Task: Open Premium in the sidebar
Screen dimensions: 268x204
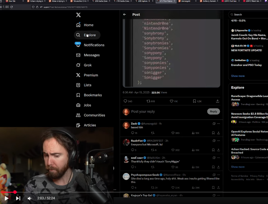Action: click(87, 75)
